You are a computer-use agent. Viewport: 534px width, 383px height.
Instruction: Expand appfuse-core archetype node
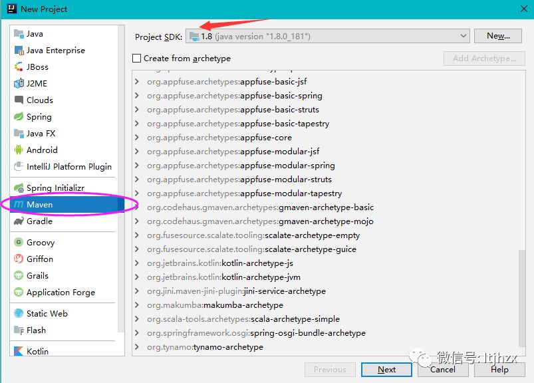pos(137,137)
